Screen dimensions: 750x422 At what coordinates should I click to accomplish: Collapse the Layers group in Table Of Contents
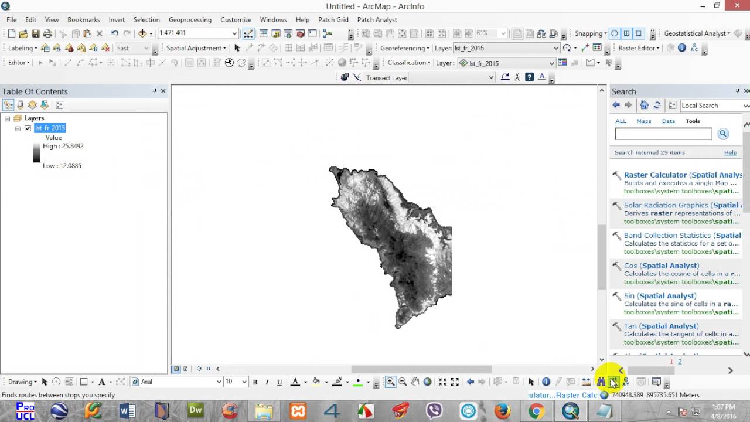click(x=8, y=118)
